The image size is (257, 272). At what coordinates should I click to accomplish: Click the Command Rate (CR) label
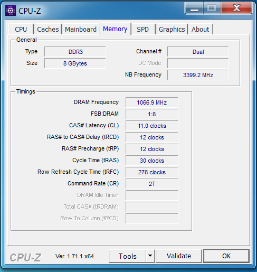93,183
